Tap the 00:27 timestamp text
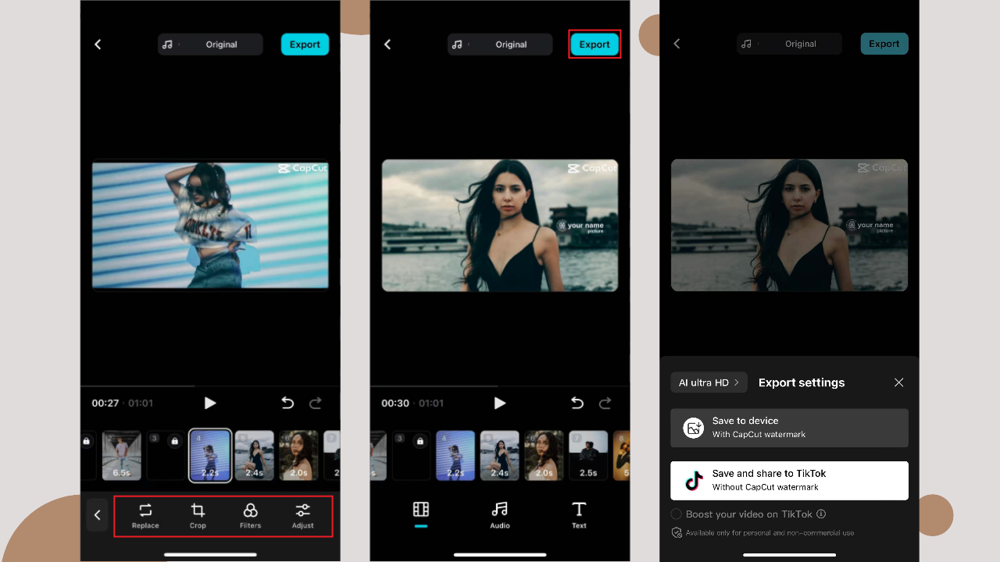 [105, 404]
